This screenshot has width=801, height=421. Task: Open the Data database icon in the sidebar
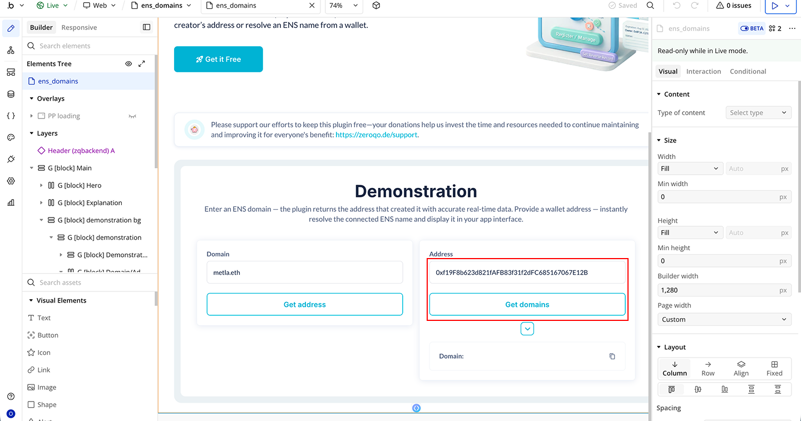11,94
